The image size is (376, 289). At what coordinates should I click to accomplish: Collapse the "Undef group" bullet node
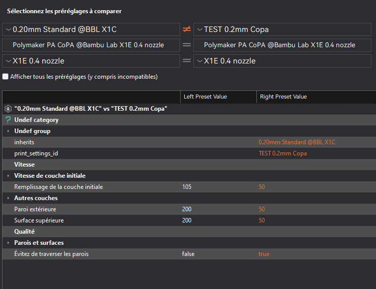tap(8, 131)
